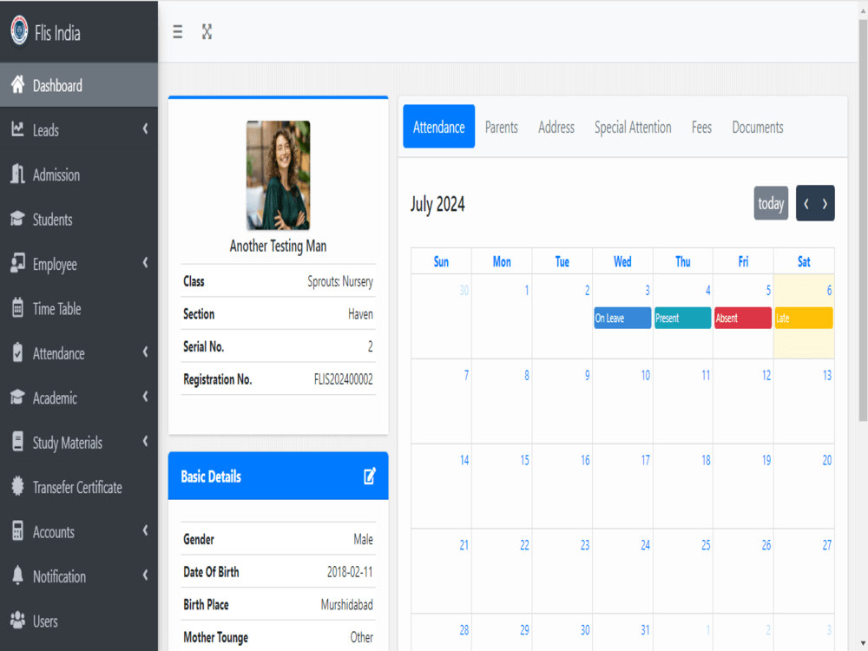Image resolution: width=868 pixels, height=651 pixels.
Task: Click the yellow Late event
Action: click(x=804, y=318)
